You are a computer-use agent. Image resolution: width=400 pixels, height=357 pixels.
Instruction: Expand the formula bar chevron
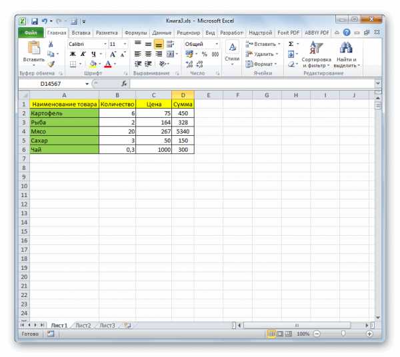(x=378, y=83)
